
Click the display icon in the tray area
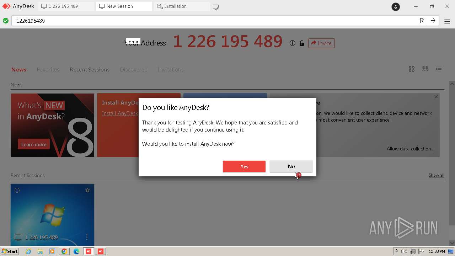[x=450, y=251]
